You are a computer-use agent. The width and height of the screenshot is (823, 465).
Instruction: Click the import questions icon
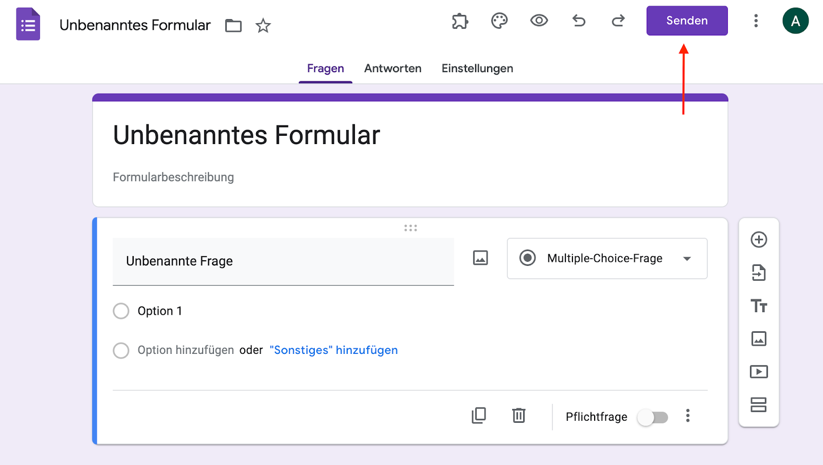click(x=759, y=273)
